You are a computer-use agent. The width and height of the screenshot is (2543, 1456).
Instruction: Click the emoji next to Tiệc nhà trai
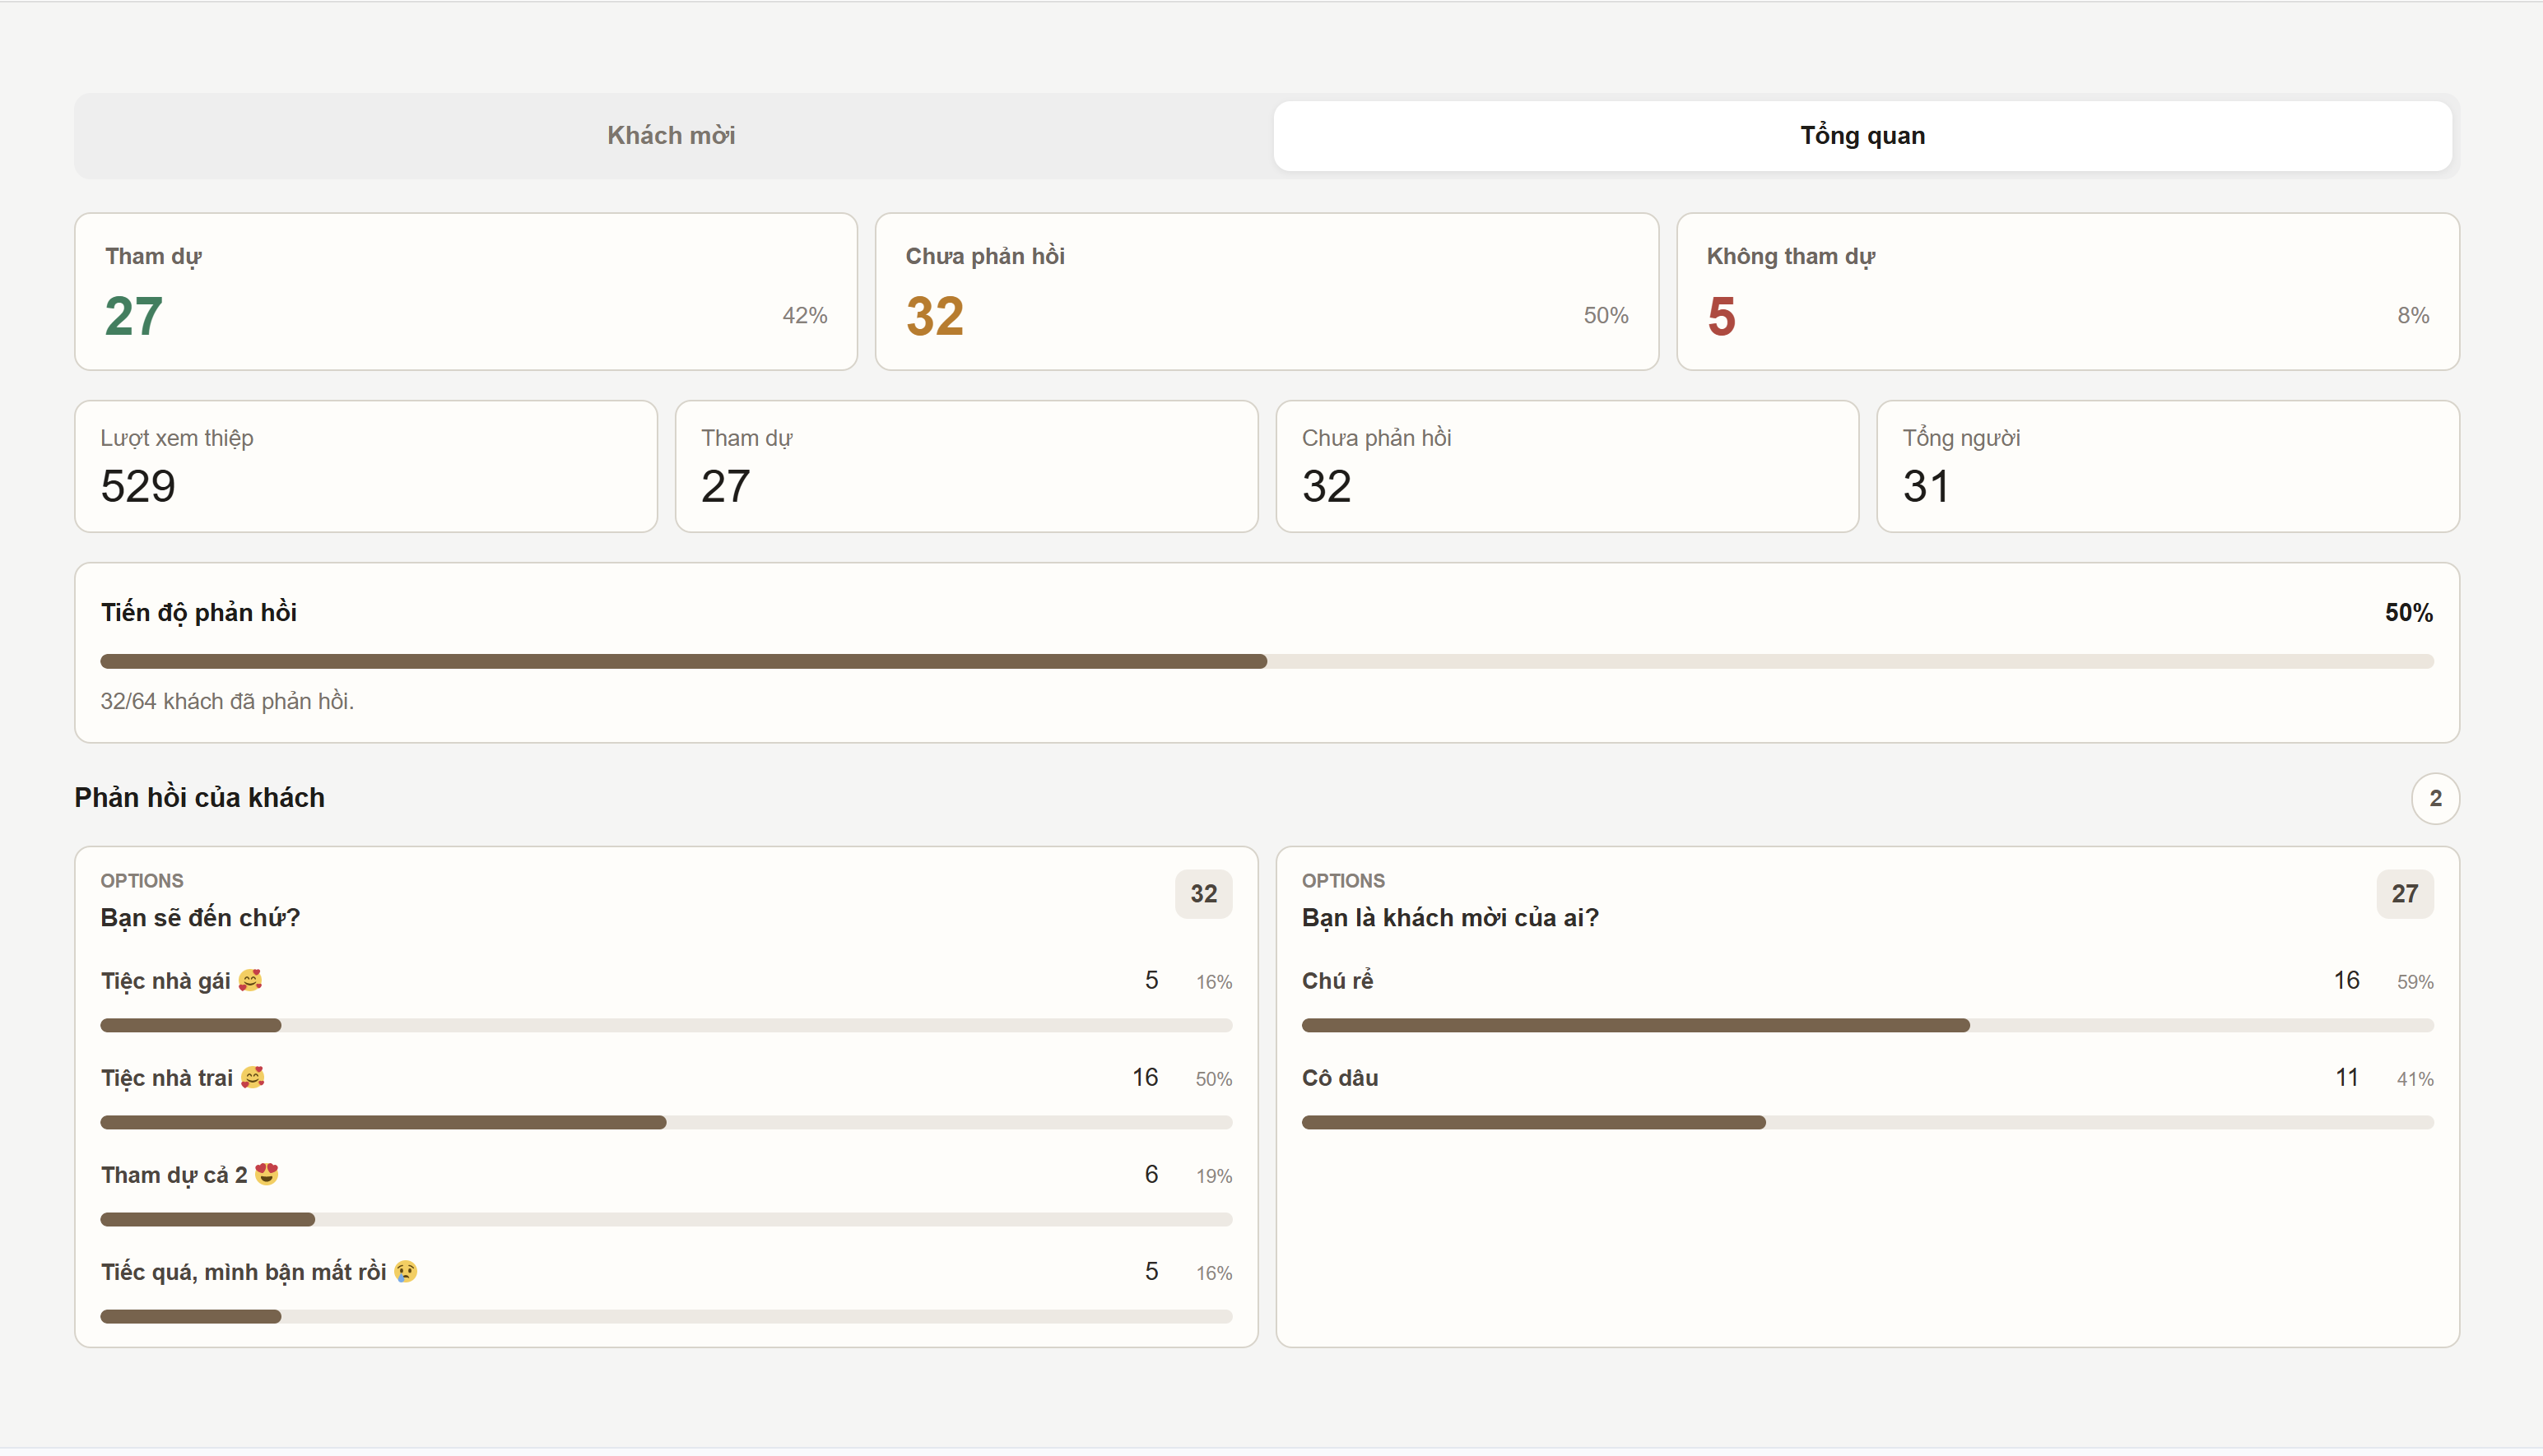(252, 1077)
